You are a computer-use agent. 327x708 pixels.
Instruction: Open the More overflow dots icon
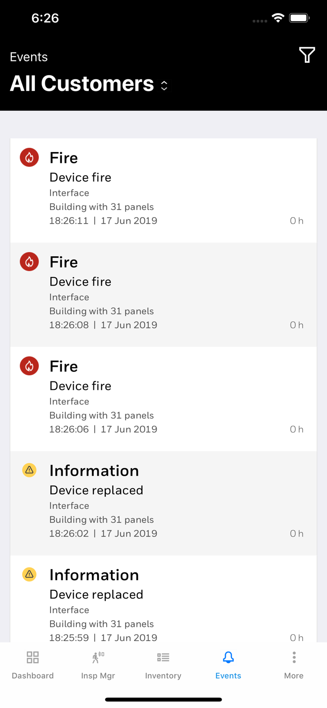pyautogui.click(x=293, y=657)
